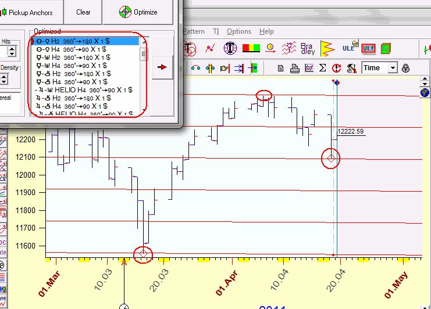Viewport: 431px width, 309px height.
Task: Click the ULE icon with folder
Action: (x=349, y=48)
